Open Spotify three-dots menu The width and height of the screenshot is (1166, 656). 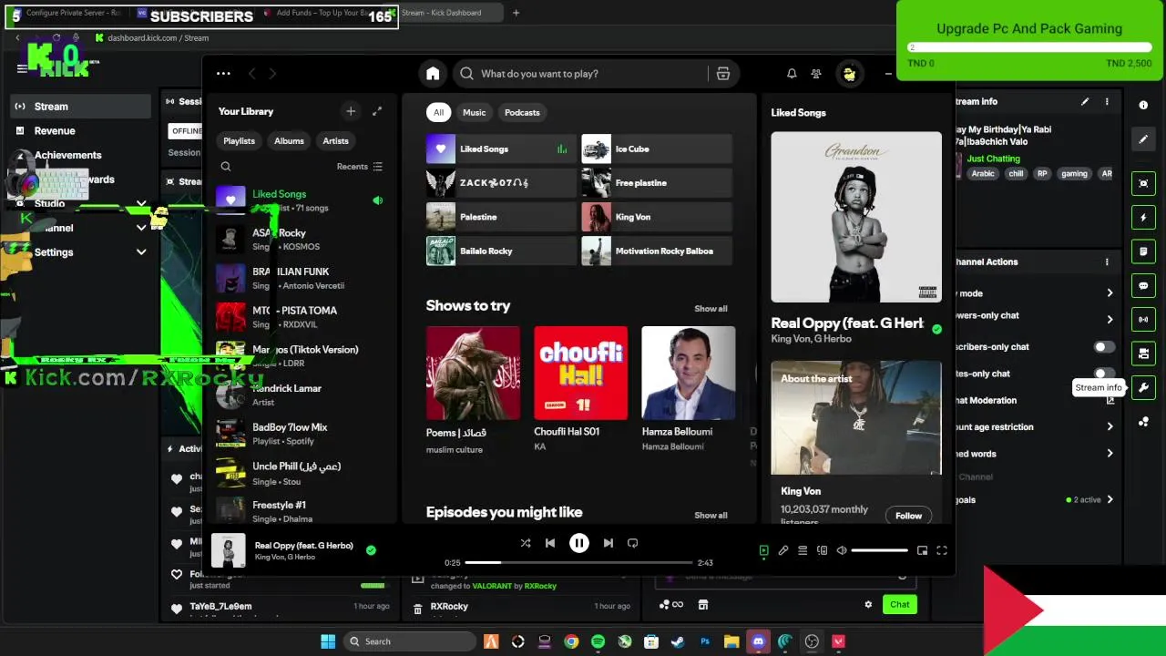pyautogui.click(x=223, y=74)
